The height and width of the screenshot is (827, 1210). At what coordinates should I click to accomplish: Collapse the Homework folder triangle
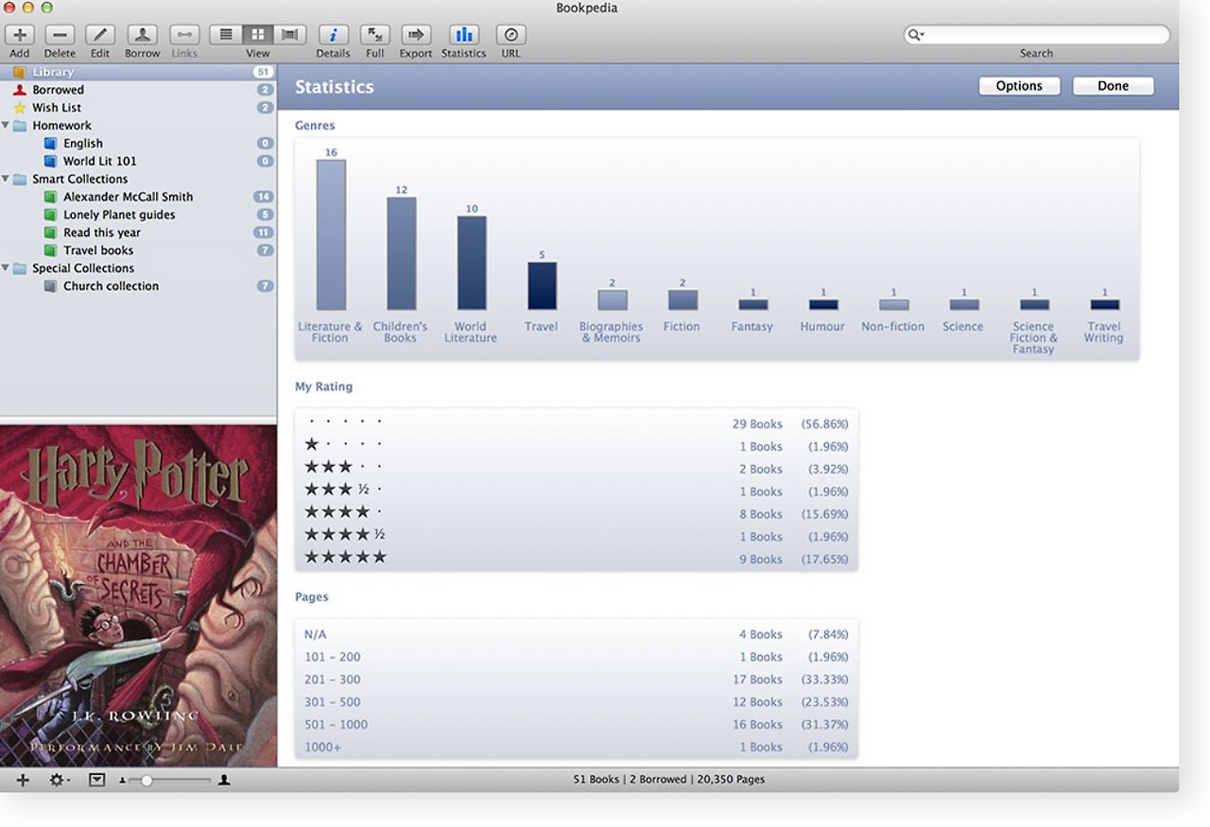coord(6,126)
